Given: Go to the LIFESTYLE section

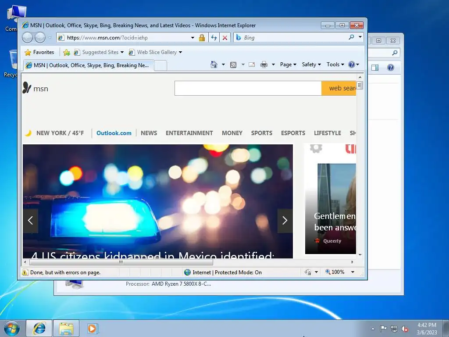Looking at the screenshot, I should click(x=328, y=133).
